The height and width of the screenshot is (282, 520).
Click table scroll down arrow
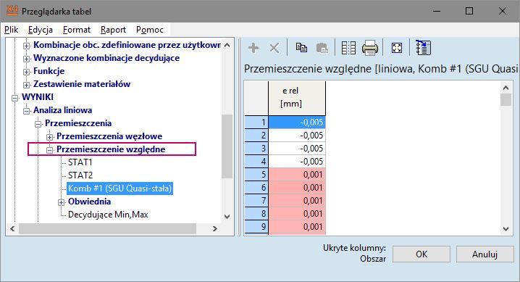click(x=506, y=229)
